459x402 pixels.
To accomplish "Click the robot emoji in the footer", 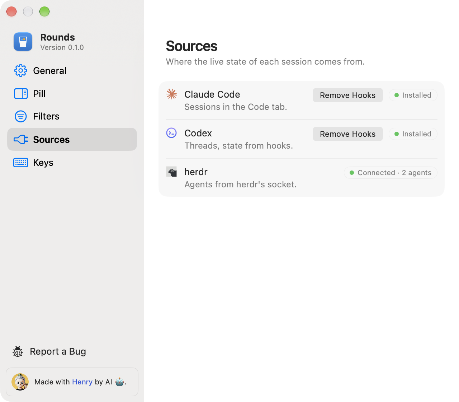I will [120, 382].
